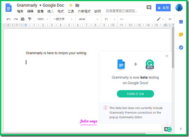Open the 檔案 (File) menu
Screen dimensions: 189x137
point(20,11)
